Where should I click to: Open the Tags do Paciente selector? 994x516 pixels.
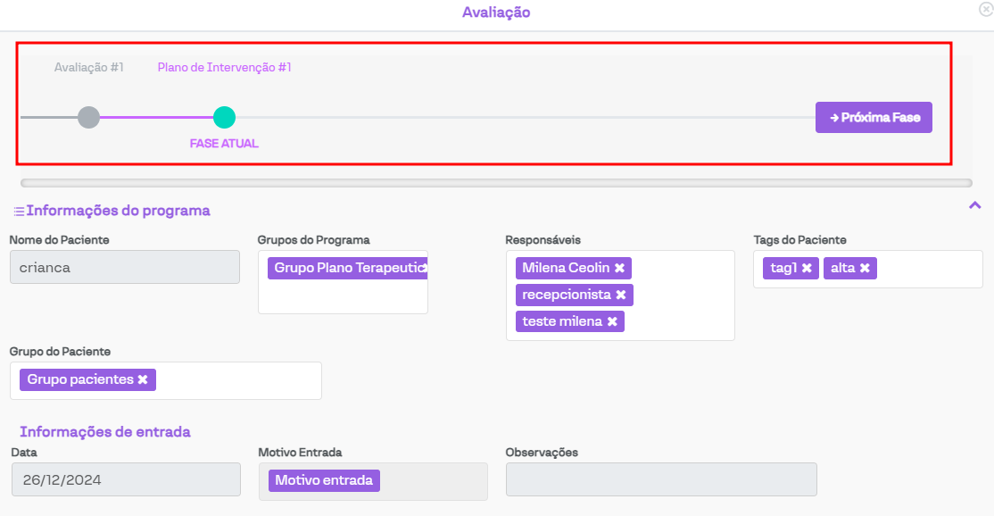pyautogui.click(x=928, y=269)
